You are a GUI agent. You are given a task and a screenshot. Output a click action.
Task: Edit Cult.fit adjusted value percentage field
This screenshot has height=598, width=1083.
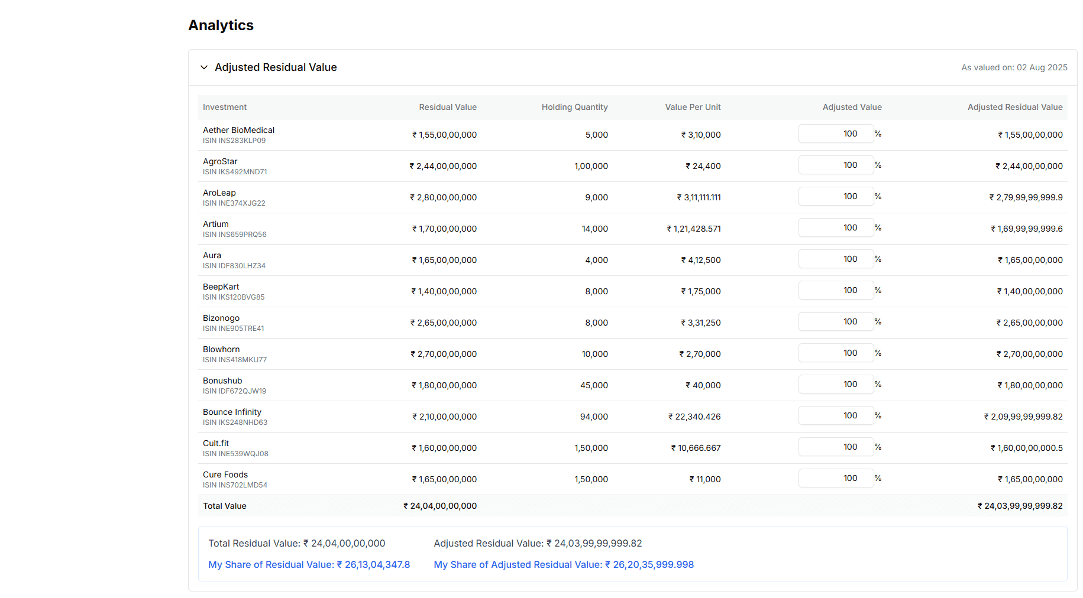click(x=836, y=447)
